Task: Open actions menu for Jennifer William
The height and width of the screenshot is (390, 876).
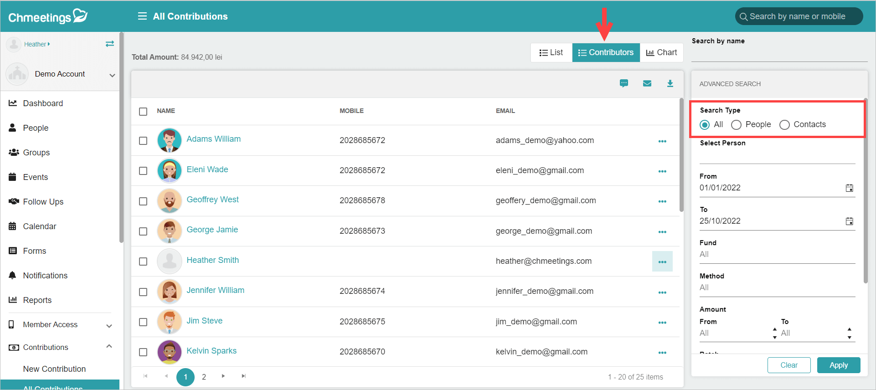Action: (x=662, y=292)
